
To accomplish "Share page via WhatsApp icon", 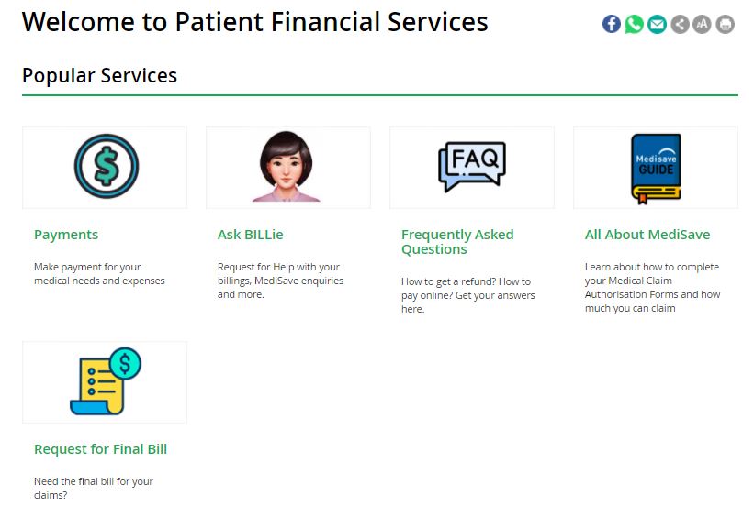I will tap(635, 24).
